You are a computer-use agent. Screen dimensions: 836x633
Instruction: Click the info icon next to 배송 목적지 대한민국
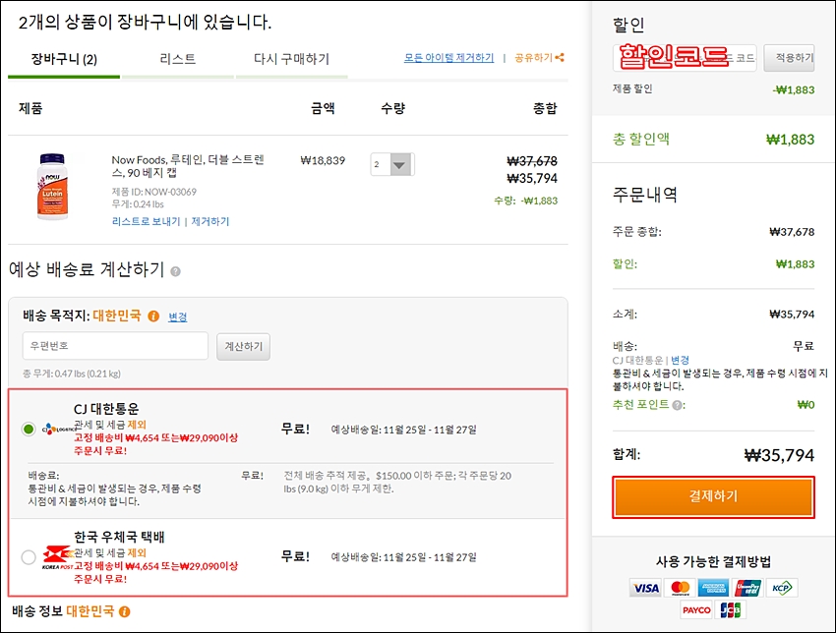coord(153,316)
